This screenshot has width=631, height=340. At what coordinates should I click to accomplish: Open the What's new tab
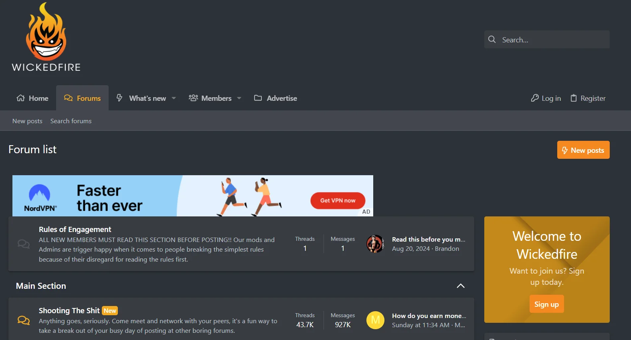[x=147, y=98]
